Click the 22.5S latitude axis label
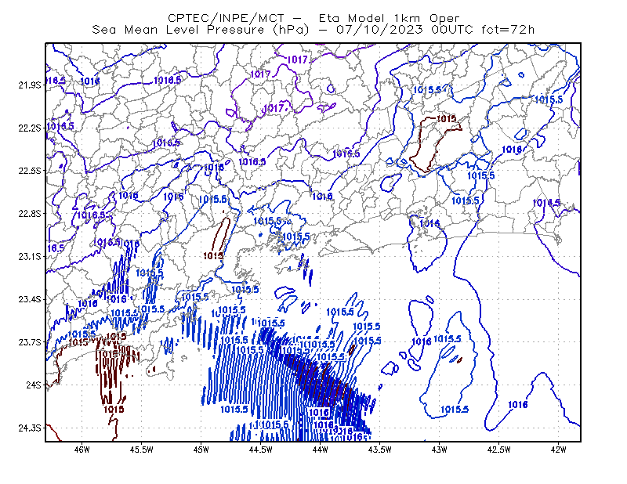Screen dimensions: 627x484 coord(30,171)
